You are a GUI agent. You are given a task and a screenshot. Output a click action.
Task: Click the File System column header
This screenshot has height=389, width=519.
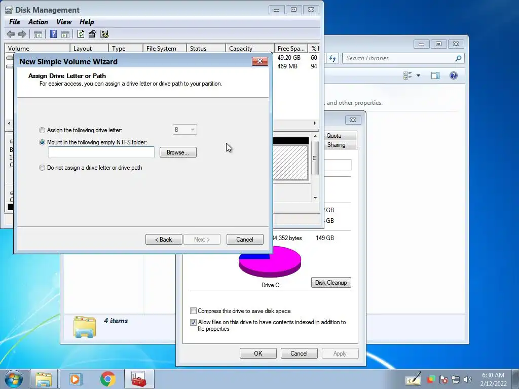(x=165, y=48)
